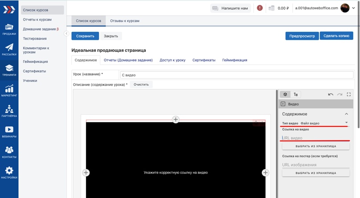Choose poster image from storage button
Screen dimensions: 360x198
coord(316,173)
